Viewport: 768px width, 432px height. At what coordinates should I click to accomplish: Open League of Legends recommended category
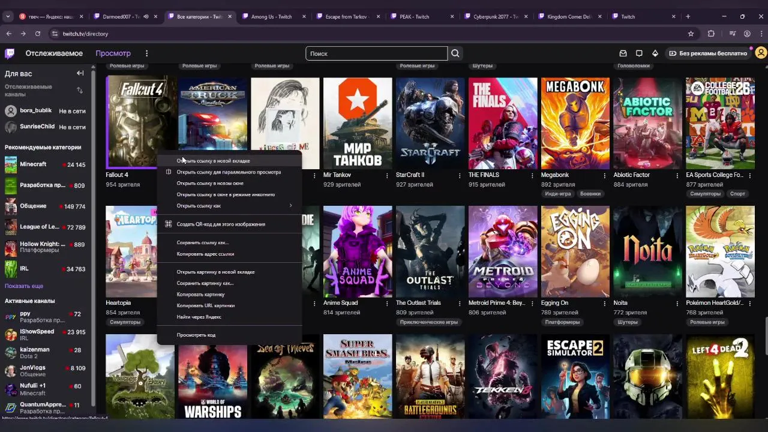coord(46,227)
